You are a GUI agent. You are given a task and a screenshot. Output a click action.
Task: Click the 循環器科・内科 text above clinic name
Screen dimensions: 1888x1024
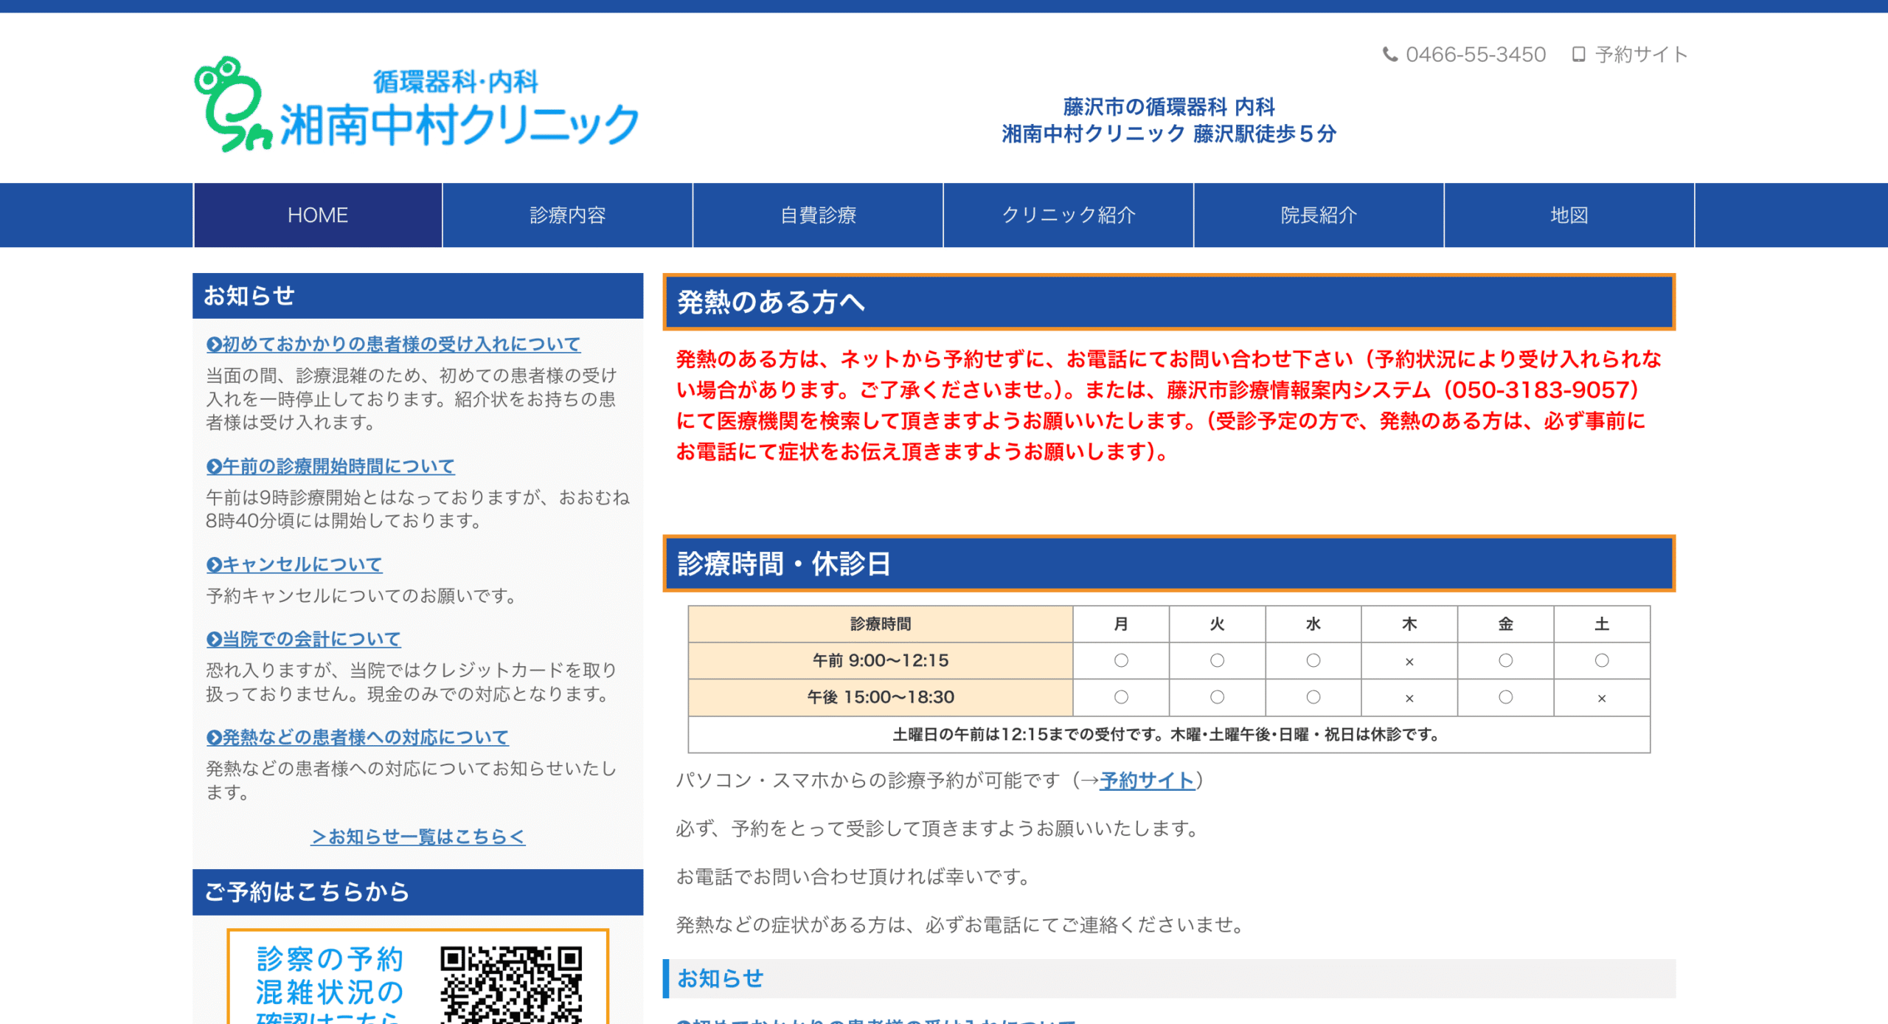pyautogui.click(x=456, y=82)
